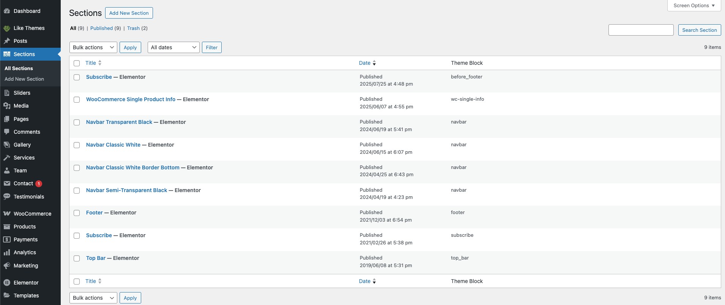Check the Footer section row checkbox
The height and width of the screenshot is (305, 725).
click(77, 213)
